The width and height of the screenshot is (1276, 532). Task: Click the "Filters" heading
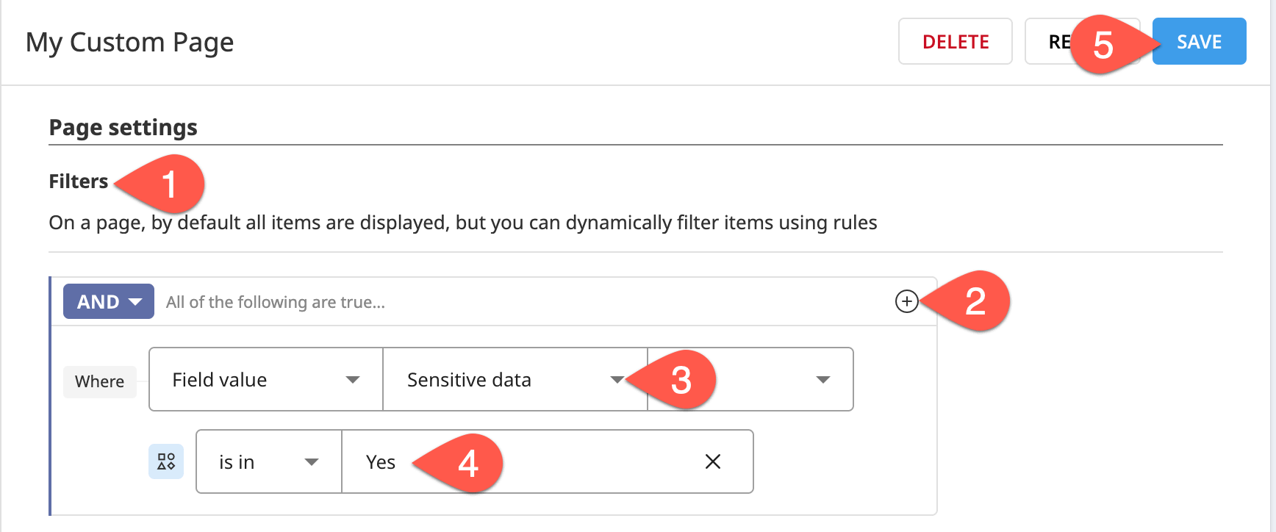[x=78, y=181]
